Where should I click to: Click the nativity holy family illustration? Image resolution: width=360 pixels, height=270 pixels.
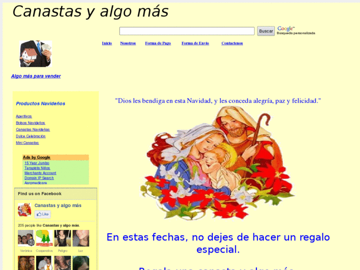pos(218,163)
